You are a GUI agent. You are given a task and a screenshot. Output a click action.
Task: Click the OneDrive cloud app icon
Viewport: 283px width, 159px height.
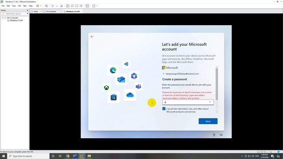tap(130, 95)
